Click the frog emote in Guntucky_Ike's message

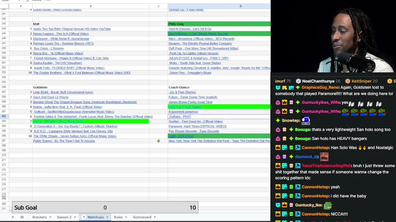click(328, 205)
